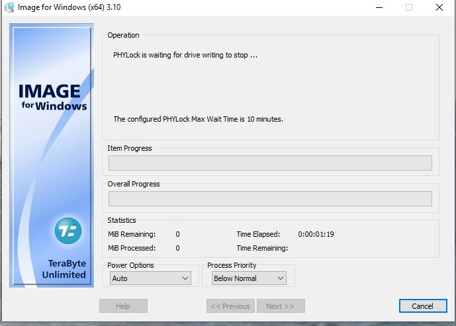Click the Image for Windows title bar icon
Screen dimensions: 456x326
coord(9,7)
